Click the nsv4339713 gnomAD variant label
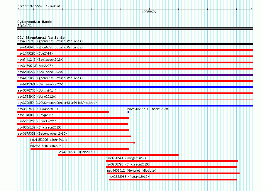Image resolution: width=261 pixels, height=191 pixels. pyautogui.click(x=50, y=41)
